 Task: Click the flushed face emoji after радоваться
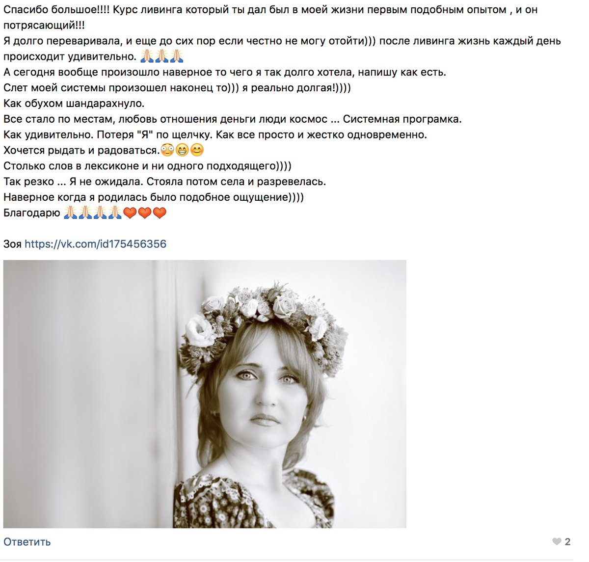pyautogui.click(x=167, y=150)
